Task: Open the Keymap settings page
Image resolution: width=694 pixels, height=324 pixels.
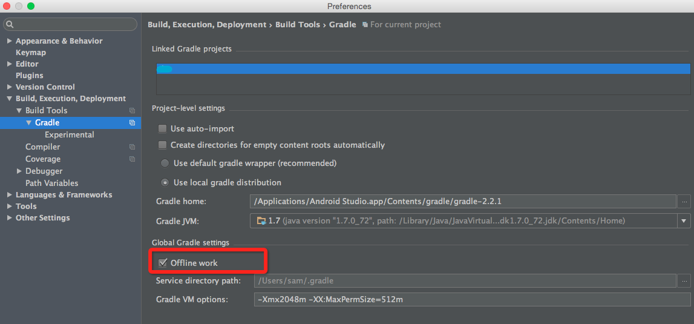Action: pyautogui.click(x=31, y=53)
